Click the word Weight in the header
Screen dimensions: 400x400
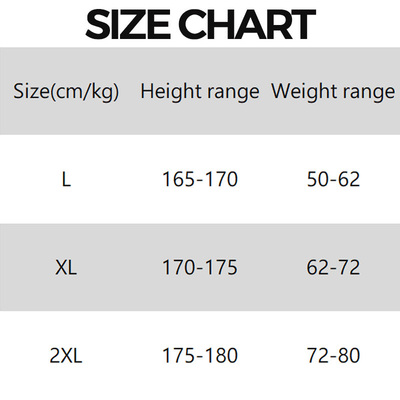tap(303, 91)
